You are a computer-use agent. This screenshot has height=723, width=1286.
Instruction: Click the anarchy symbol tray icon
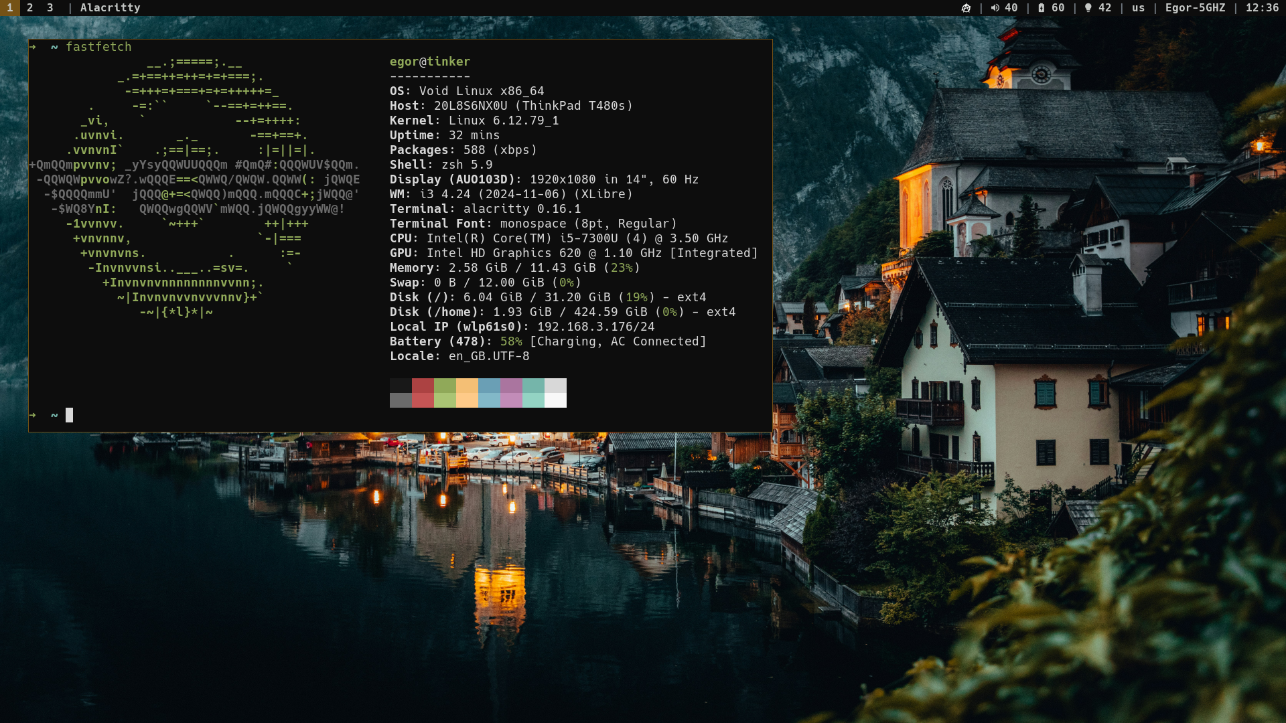[966, 8]
